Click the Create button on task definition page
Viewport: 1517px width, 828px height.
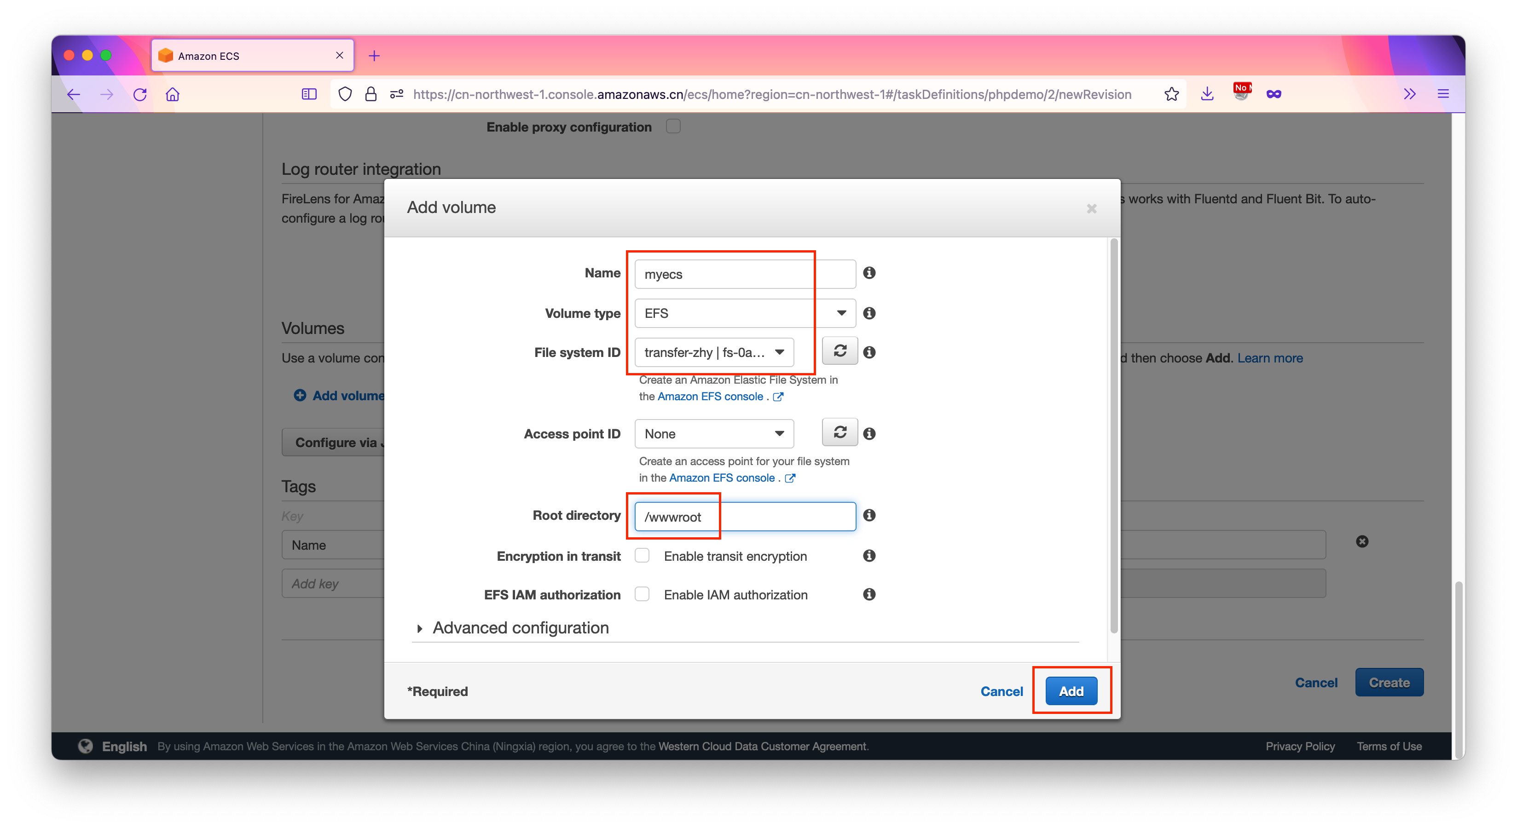[x=1389, y=683]
